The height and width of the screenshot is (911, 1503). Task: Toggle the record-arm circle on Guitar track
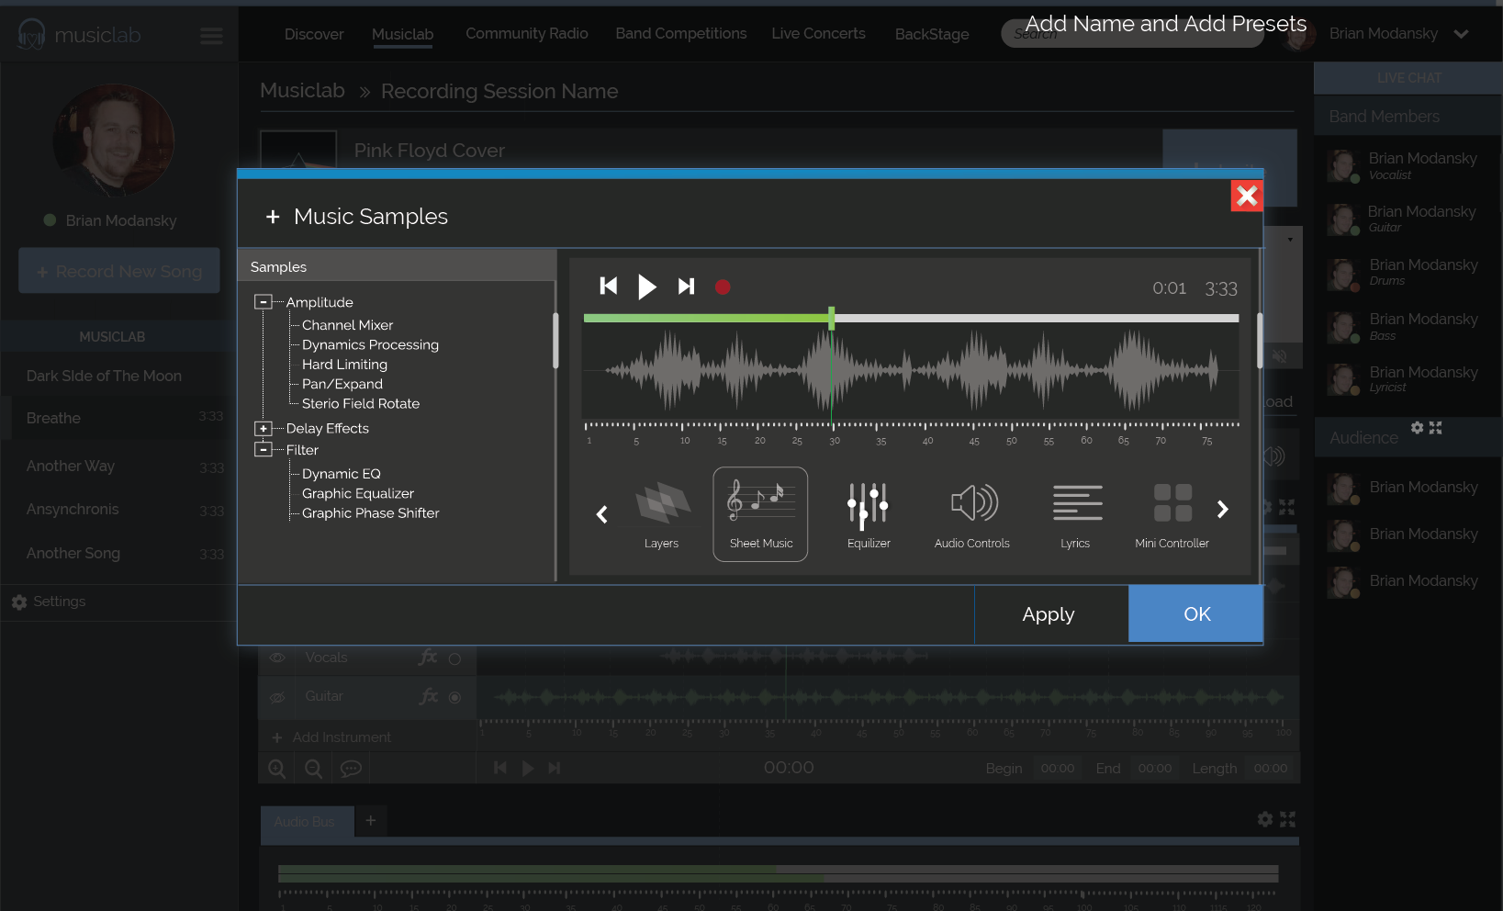[454, 697]
